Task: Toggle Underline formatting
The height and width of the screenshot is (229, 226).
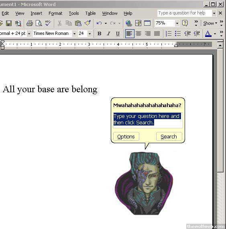Action: tap(118, 34)
